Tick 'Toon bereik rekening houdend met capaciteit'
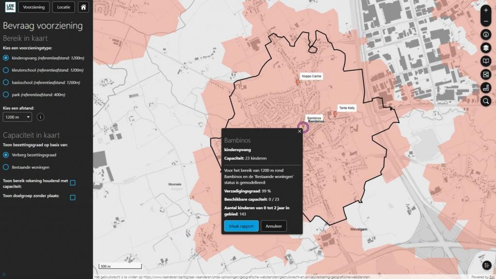 [x=73, y=183]
